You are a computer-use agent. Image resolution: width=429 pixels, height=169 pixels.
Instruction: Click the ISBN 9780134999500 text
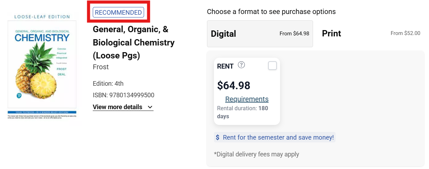pos(123,95)
